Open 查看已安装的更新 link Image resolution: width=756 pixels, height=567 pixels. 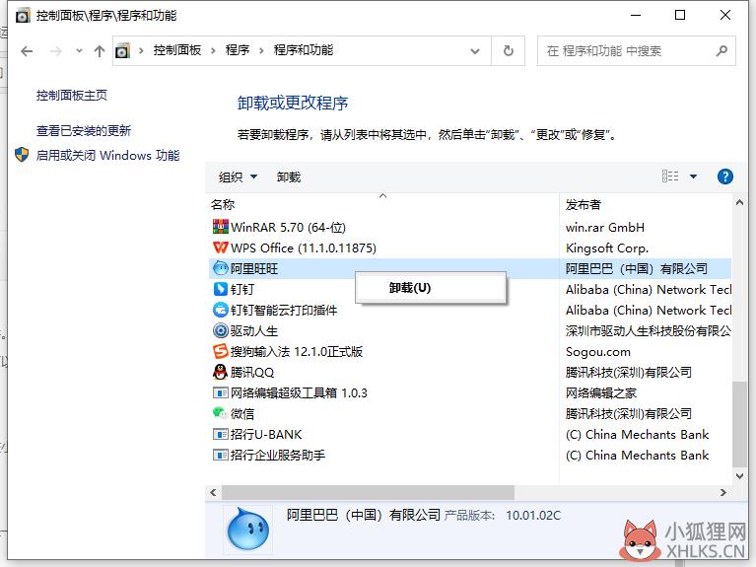coord(84,130)
